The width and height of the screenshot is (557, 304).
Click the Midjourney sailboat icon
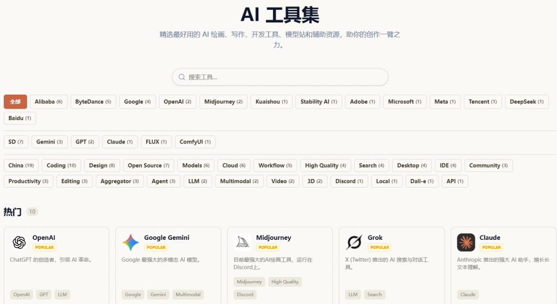tap(243, 243)
